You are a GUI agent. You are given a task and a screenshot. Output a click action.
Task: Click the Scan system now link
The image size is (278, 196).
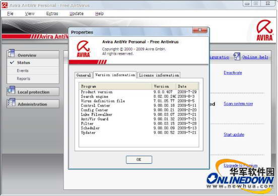[238, 104]
